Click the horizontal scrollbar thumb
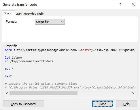Image resolution: width=140 pixels, height=110 pixels. [x=43, y=93]
